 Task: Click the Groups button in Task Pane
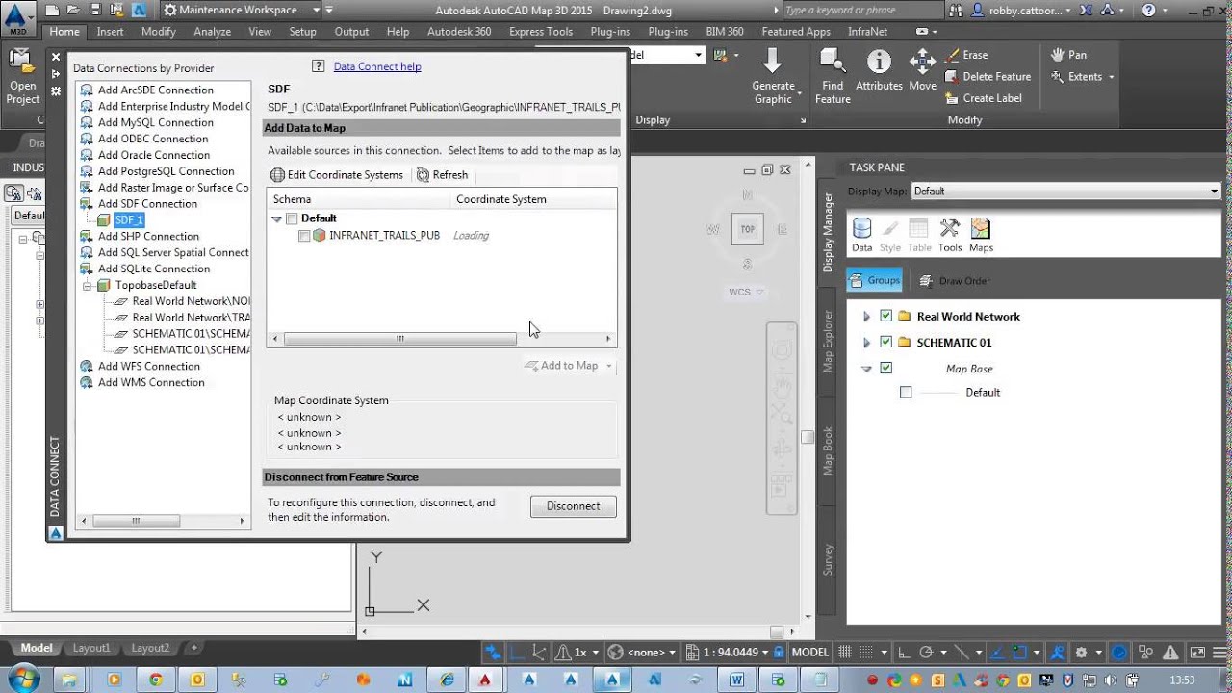click(875, 280)
